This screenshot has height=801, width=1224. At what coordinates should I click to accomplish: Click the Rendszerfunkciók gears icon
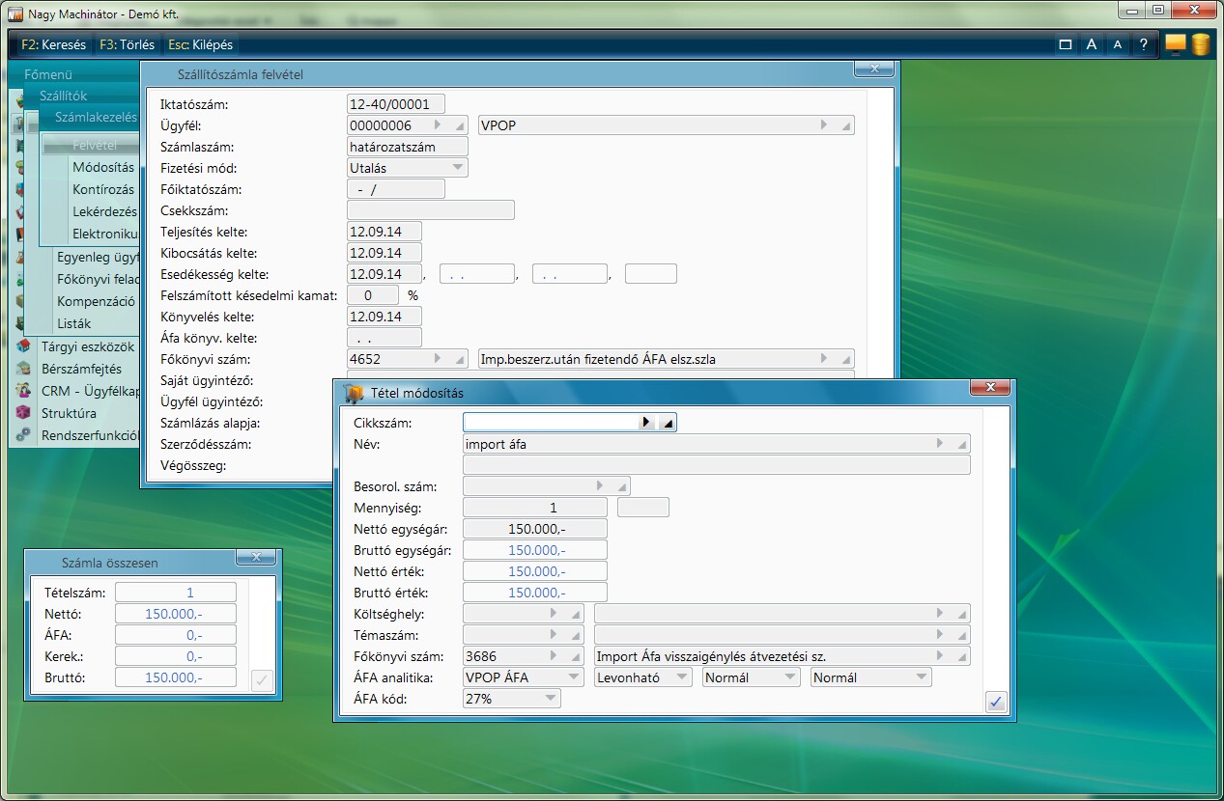(22, 435)
